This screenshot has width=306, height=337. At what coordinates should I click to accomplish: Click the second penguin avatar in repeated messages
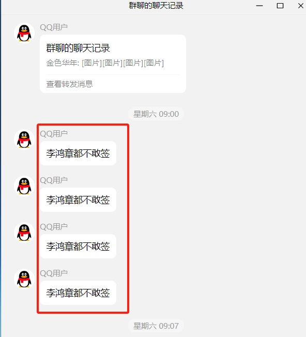24,186
